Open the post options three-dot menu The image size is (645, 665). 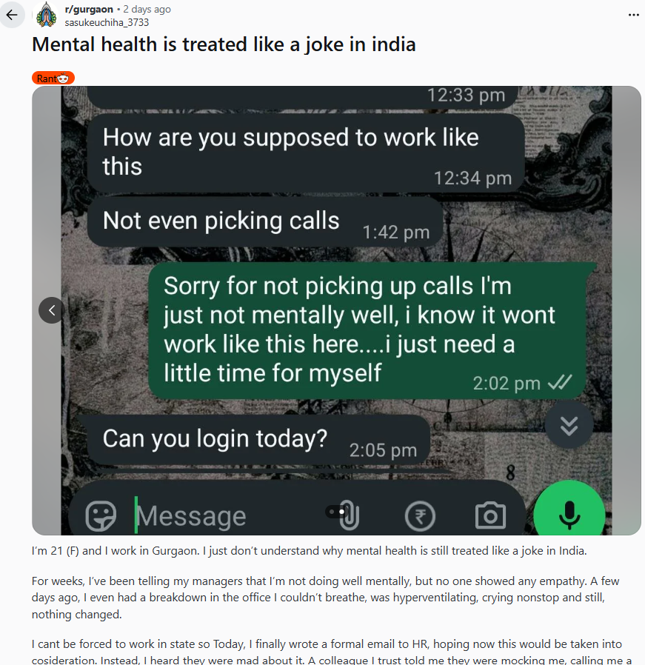(633, 15)
